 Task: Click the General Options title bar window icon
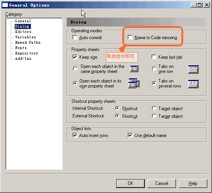click(5, 5)
